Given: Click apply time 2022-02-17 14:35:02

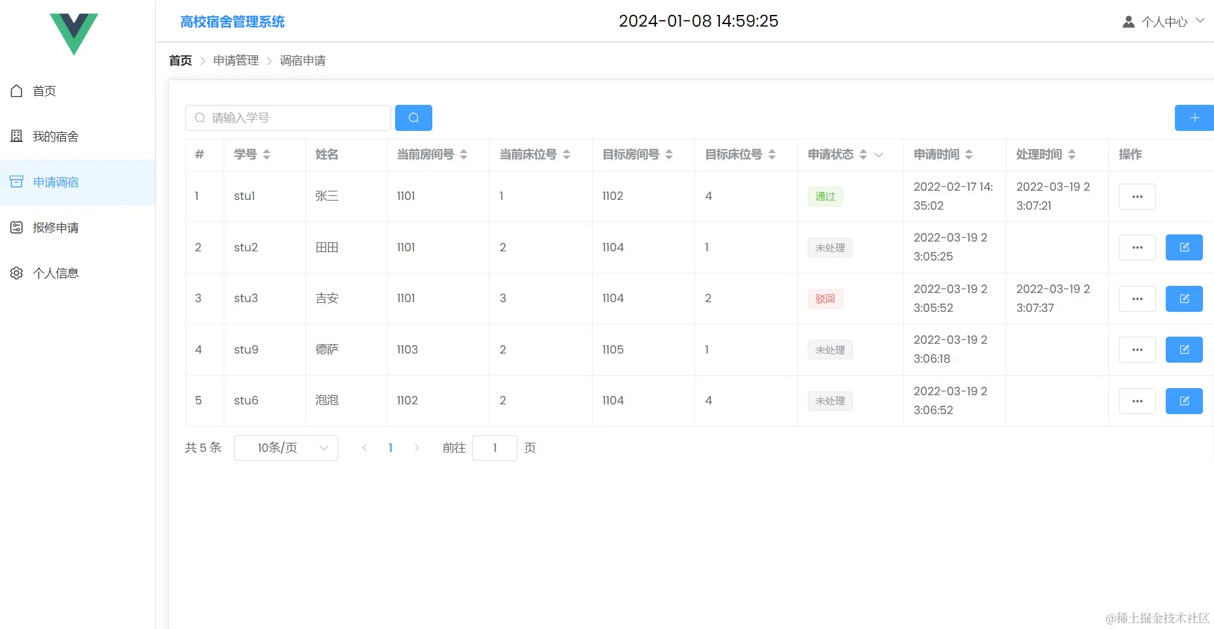Looking at the screenshot, I should pos(953,196).
